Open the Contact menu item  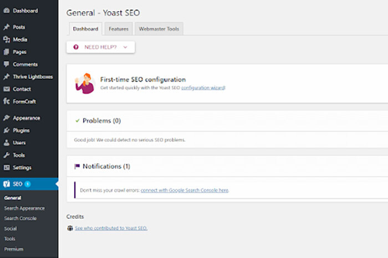point(22,89)
